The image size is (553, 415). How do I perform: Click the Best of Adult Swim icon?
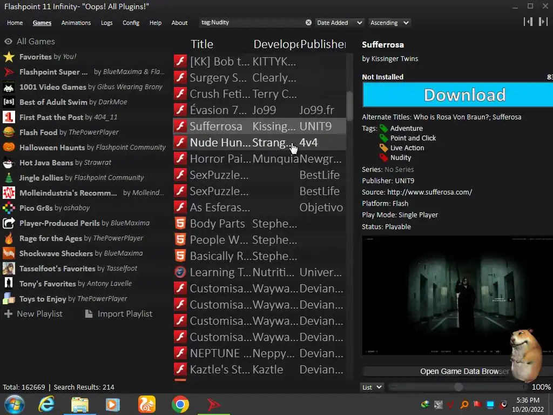click(9, 102)
